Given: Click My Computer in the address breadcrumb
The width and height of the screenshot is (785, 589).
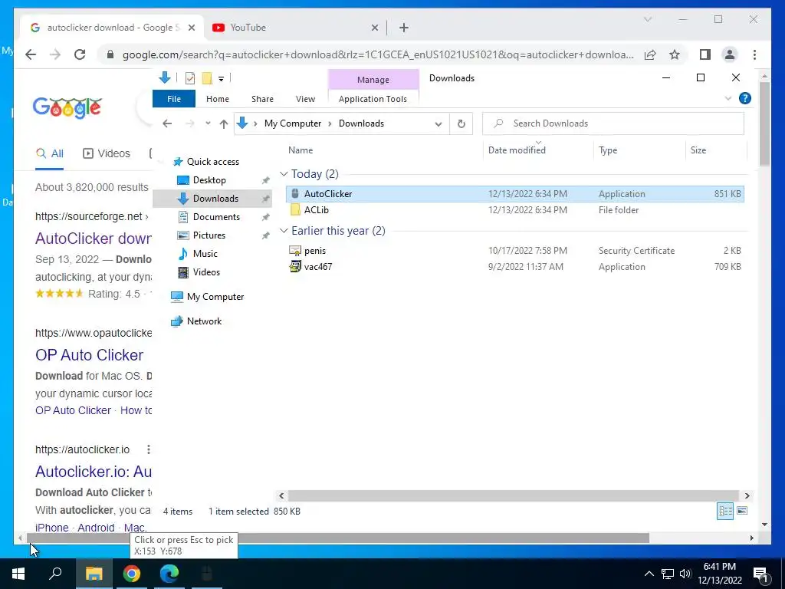Looking at the screenshot, I should [x=293, y=123].
